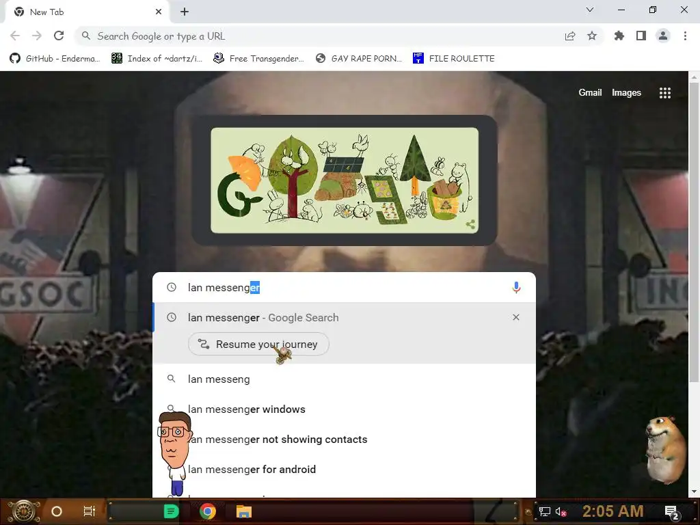Open File Explorer from the taskbar
The height and width of the screenshot is (525, 700).
pyautogui.click(x=244, y=511)
